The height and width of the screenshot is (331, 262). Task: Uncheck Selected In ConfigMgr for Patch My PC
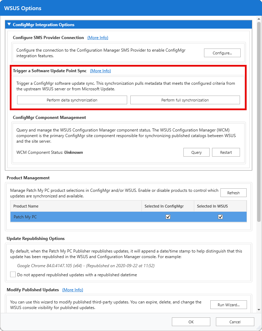tap(168, 217)
